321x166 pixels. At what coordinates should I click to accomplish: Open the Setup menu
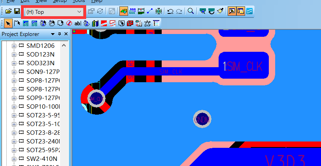[60, 1]
